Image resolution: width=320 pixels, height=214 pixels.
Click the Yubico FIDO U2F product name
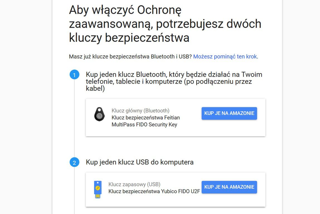154,191
